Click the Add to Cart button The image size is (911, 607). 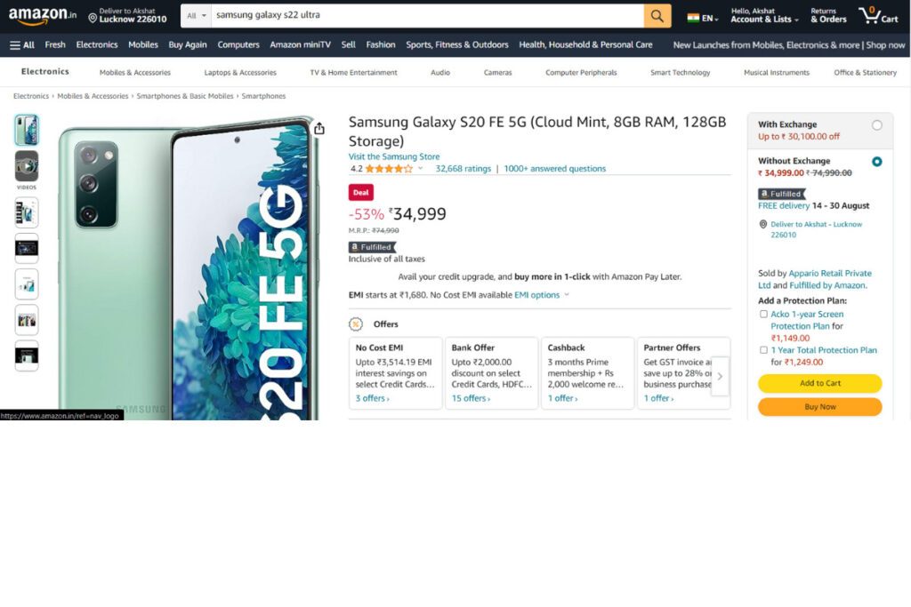pos(819,383)
